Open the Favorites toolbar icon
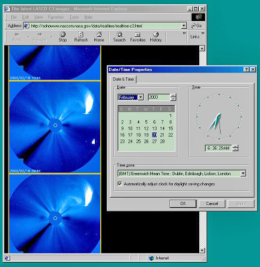Image resolution: width=260 pixels, height=267 pixels. coord(137,34)
